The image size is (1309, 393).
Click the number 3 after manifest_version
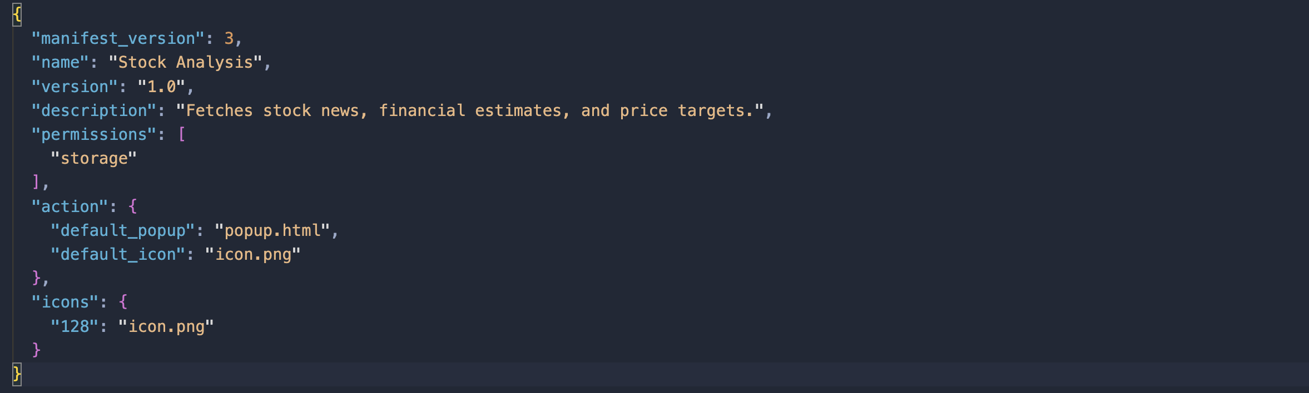pos(229,38)
